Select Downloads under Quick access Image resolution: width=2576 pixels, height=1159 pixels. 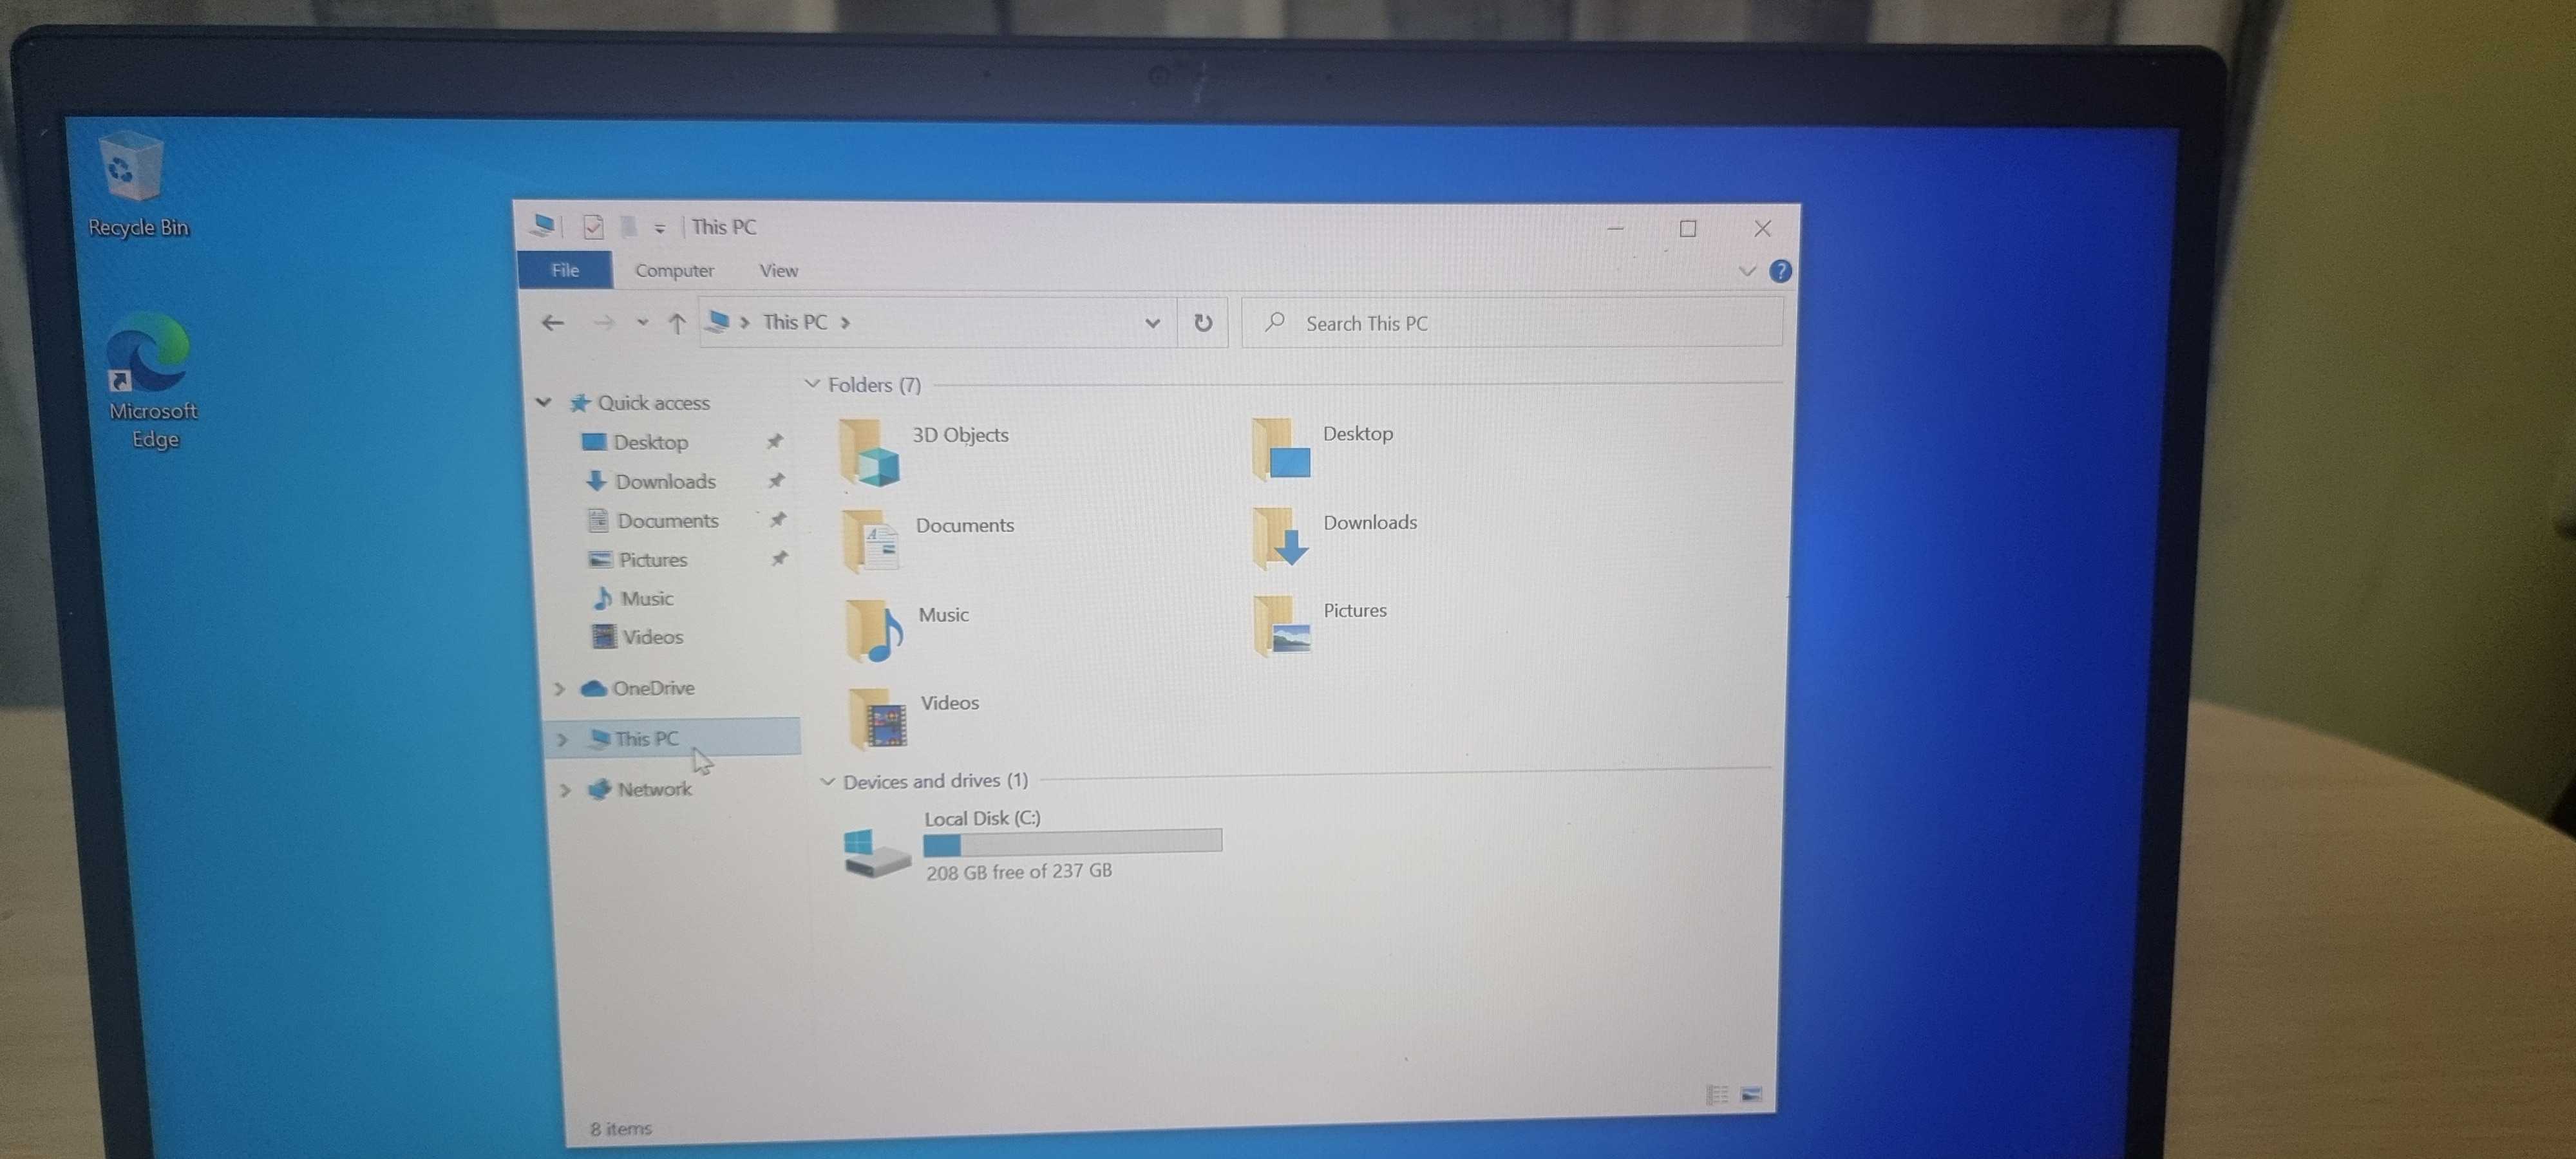tap(664, 481)
